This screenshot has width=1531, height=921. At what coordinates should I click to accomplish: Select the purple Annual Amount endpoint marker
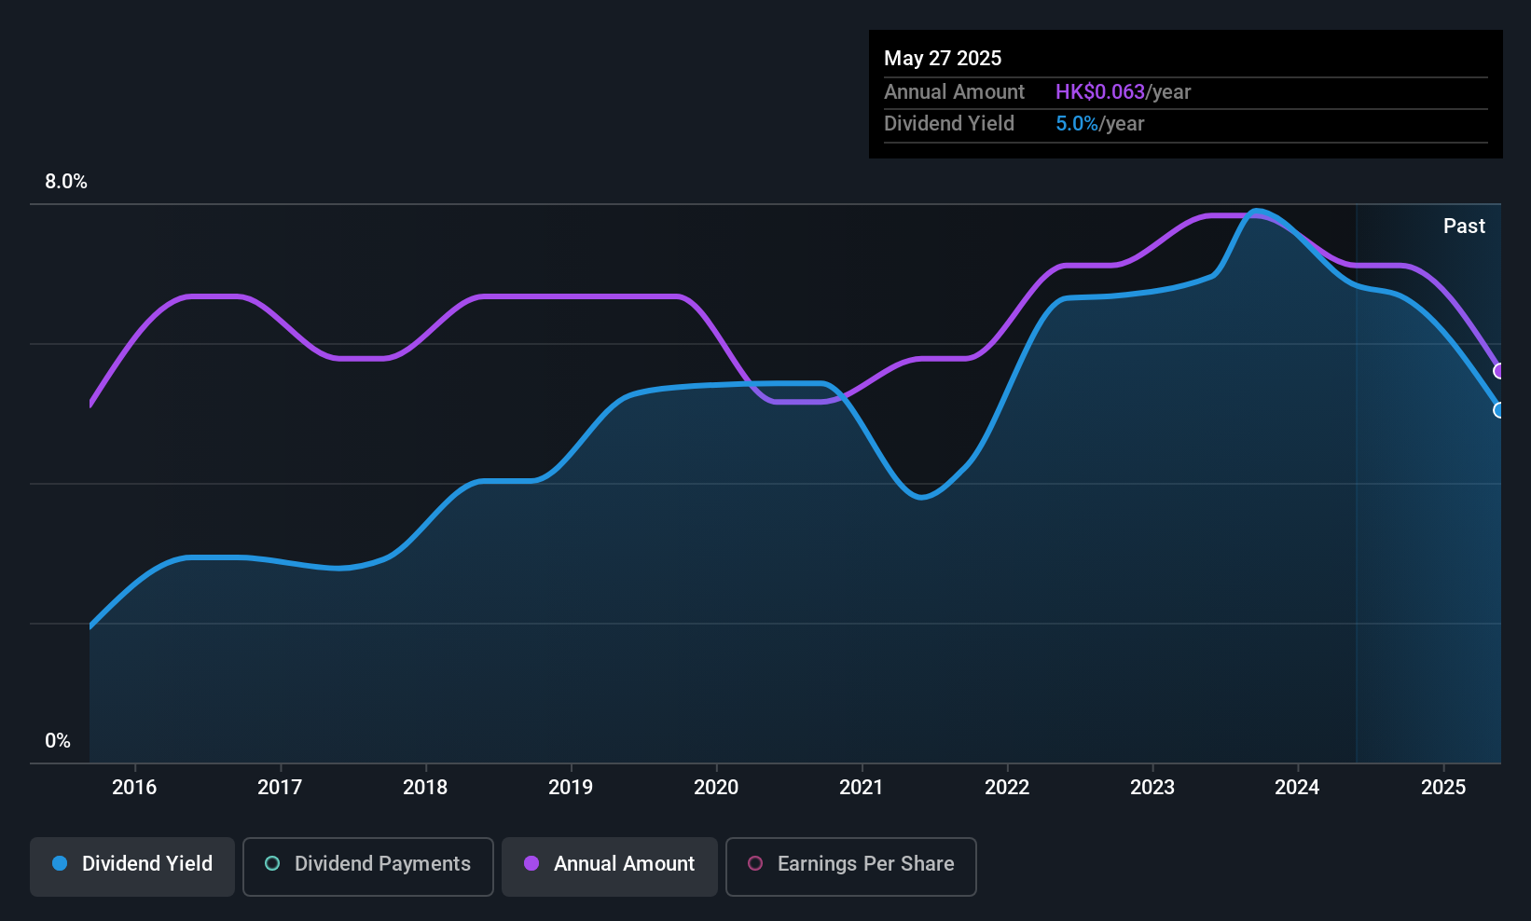tap(1499, 371)
